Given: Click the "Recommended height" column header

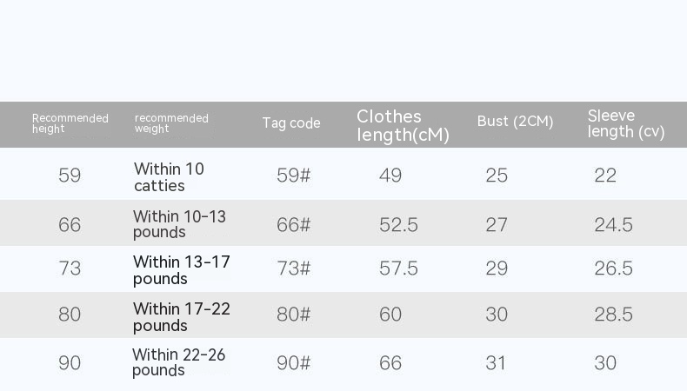Looking at the screenshot, I should point(70,123).
